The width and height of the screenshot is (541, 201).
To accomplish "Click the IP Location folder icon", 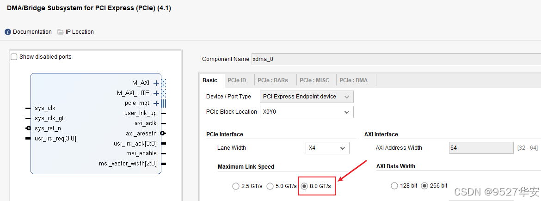I will (x=61, y=32).
